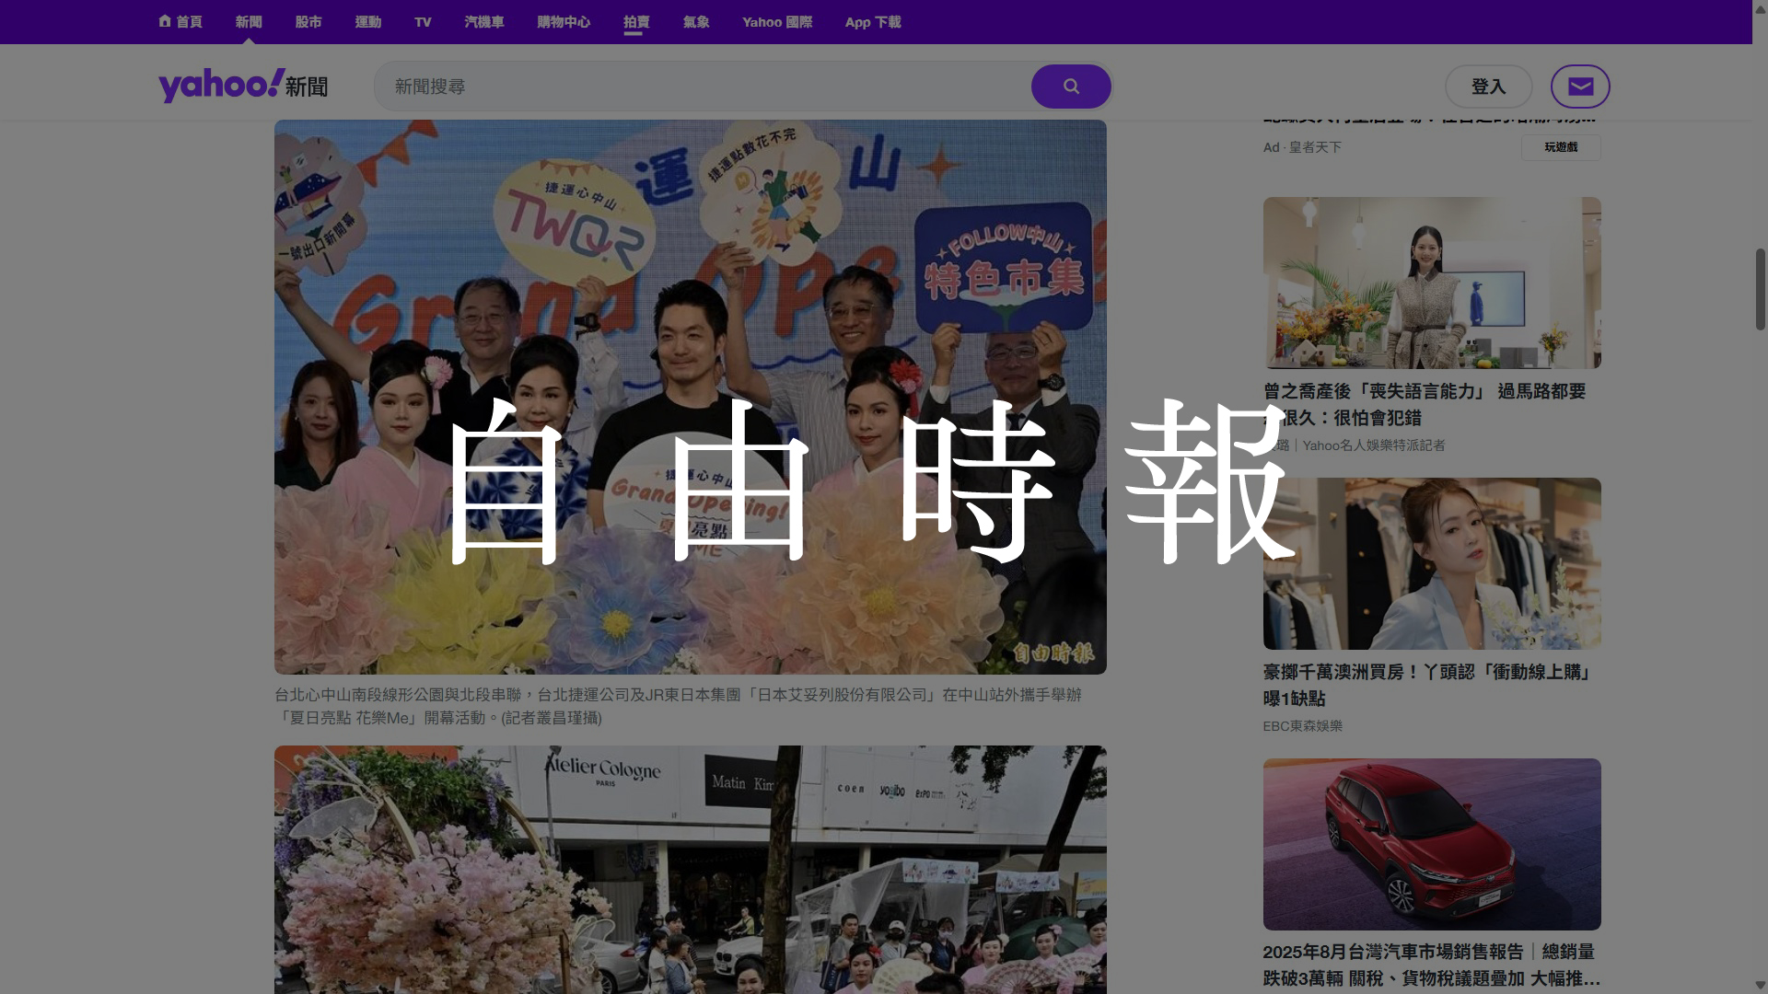Open the mail envelope icon
Image resolution: width=1768 pixels, height=994 pixels.
[1580, 87]
